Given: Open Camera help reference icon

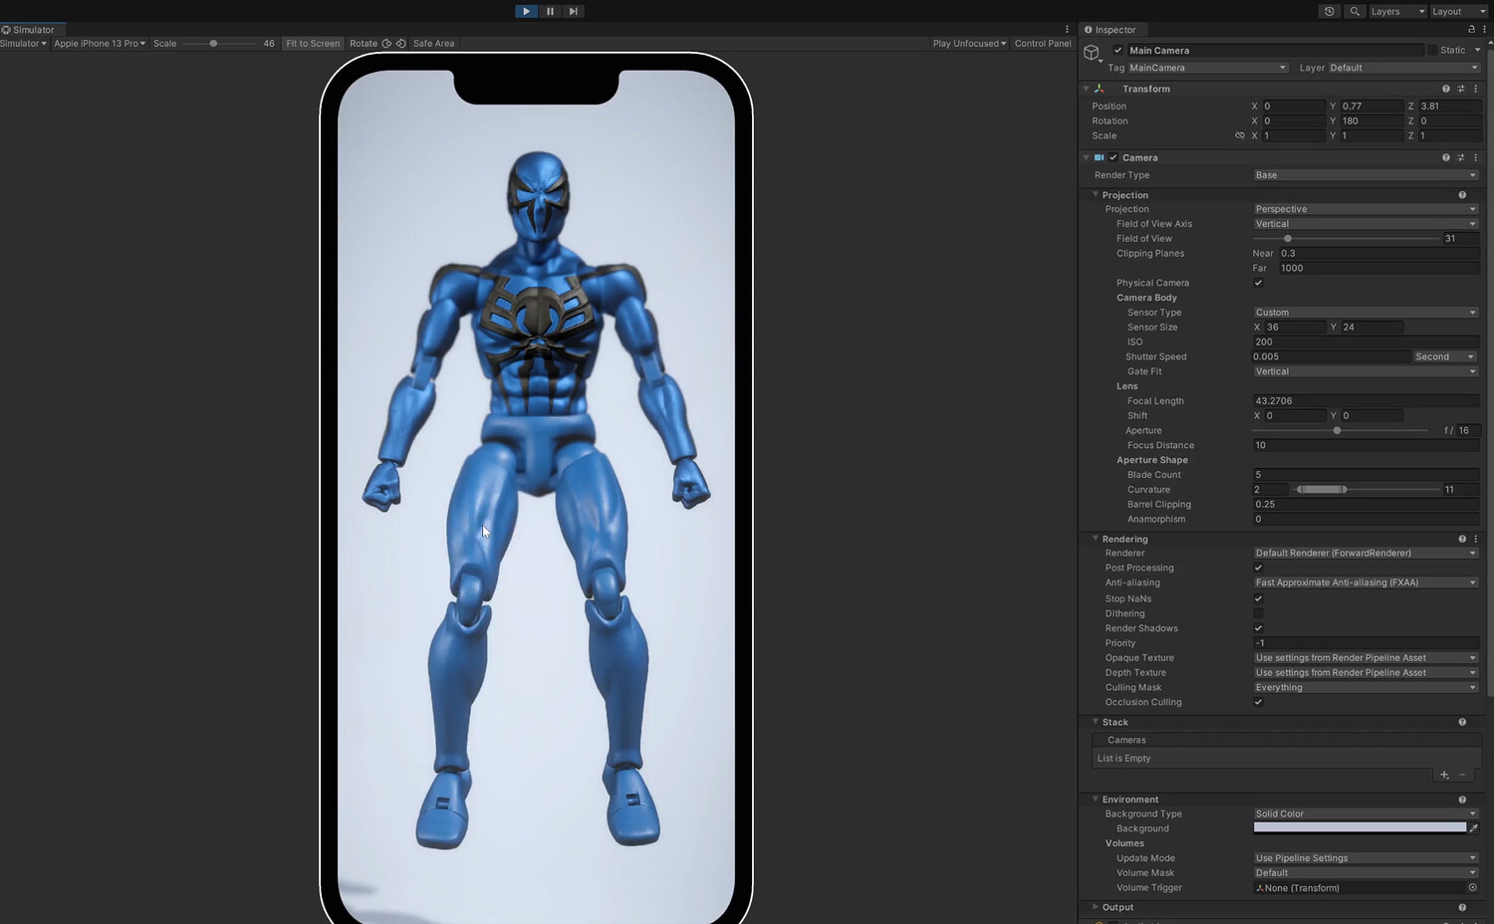Looking at the screenshot, I should click(1446, 157).
